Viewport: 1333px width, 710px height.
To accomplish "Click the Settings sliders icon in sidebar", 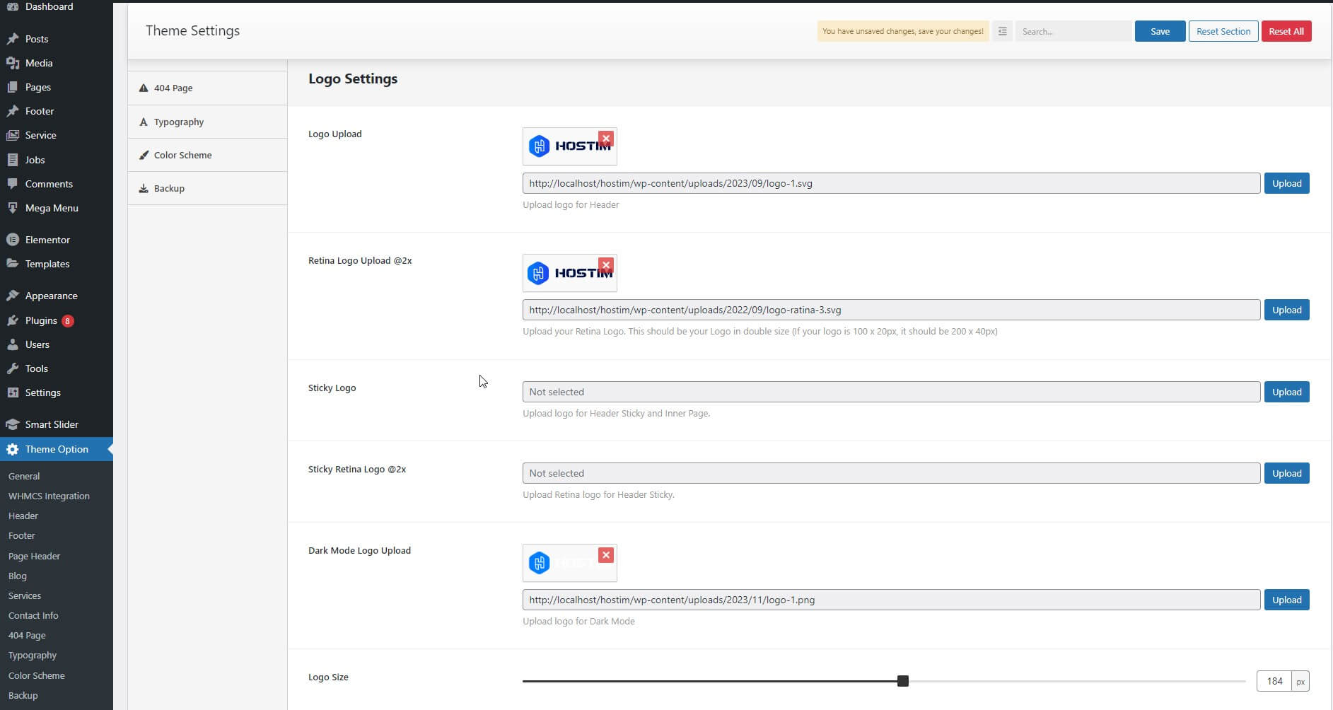I will tap(13, 392).
